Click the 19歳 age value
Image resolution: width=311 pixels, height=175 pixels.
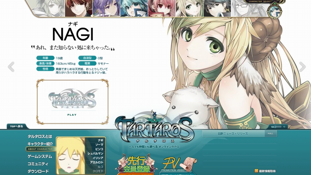59,58
